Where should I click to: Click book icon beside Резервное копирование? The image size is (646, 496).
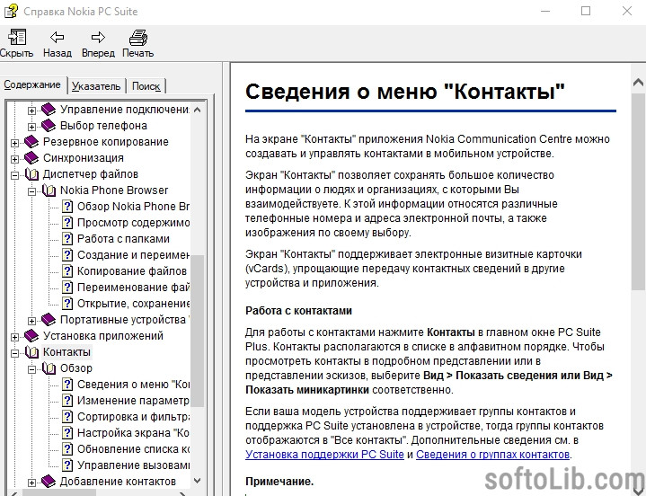click(x=31, y=142)
